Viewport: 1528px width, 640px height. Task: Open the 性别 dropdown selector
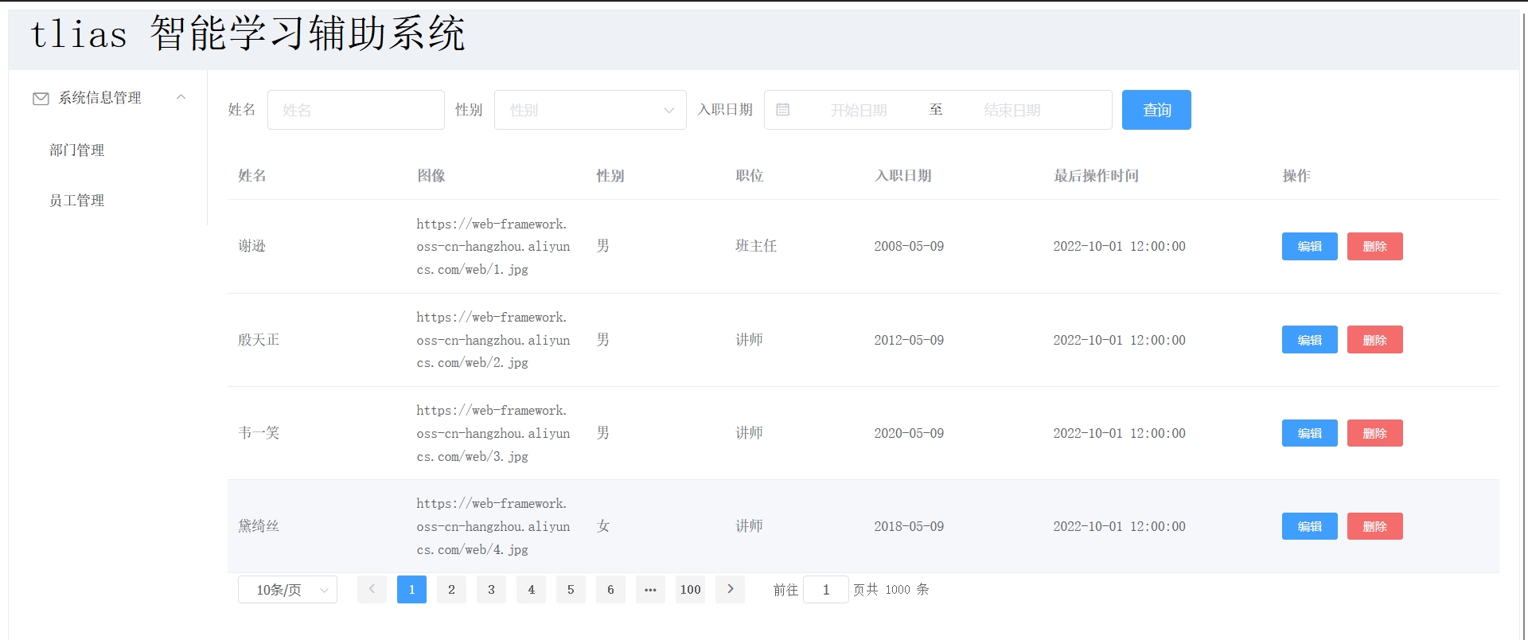point(590,110)
